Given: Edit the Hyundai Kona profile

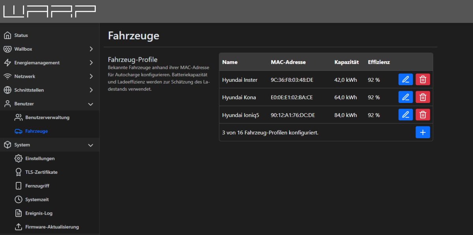Looking at the screenshot, I should coord(406,97).
